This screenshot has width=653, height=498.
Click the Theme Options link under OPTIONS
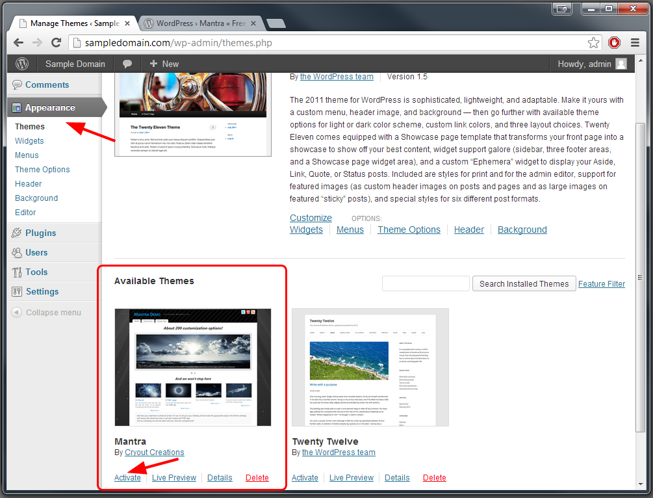[409, 229]
